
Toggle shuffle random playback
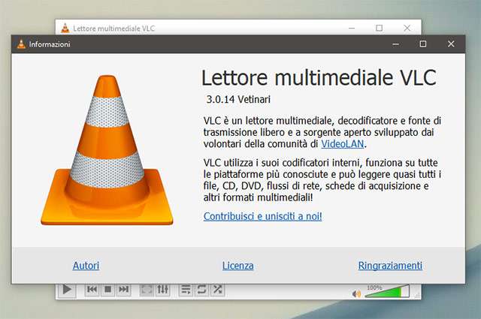click(x=217, y=290)
